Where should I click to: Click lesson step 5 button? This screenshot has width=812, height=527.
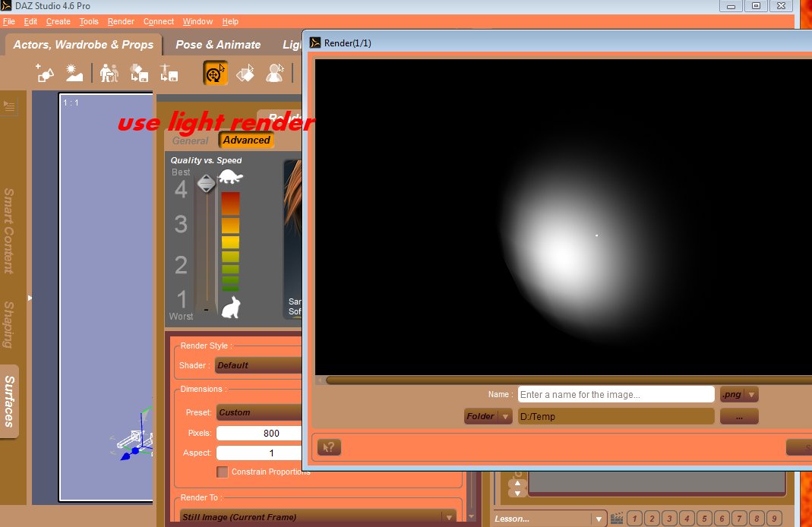pyautogui.click(x=704, y=518)
